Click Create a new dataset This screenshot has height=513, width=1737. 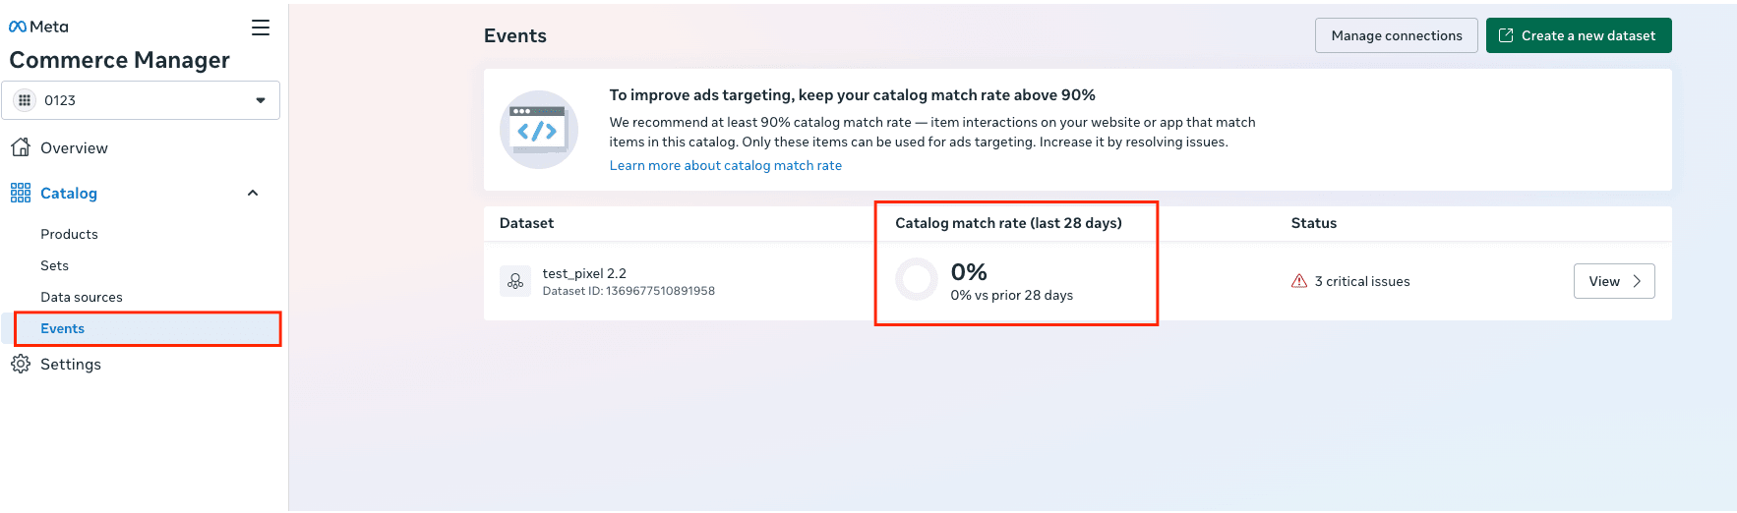(1578, 35)
